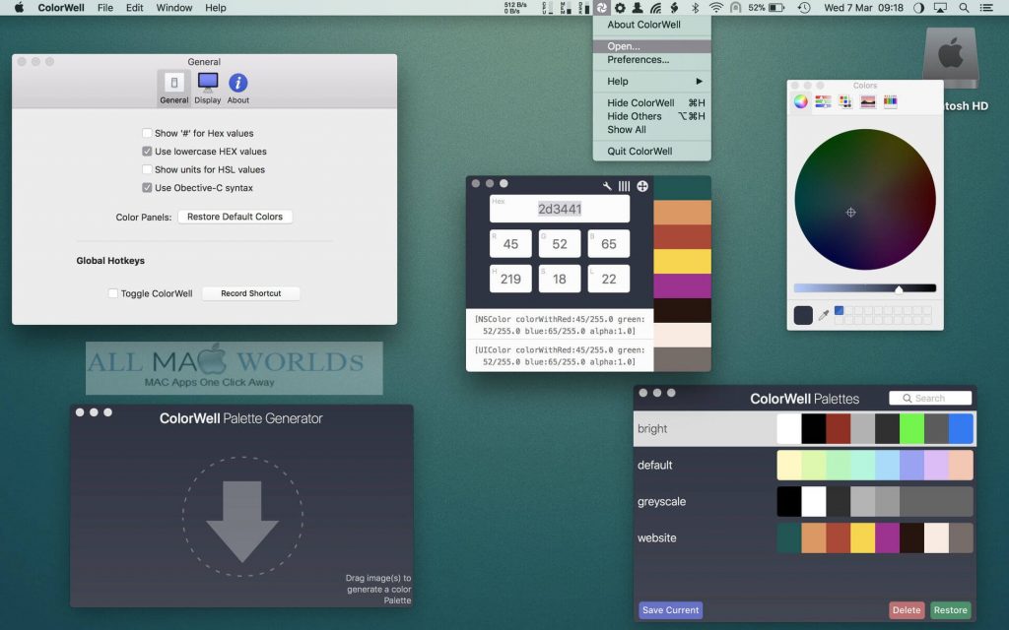This screenshot has width=1009, height=630.
Task: Click the AirPlay display icon in menu bar
Action: (x=940, y=8)
